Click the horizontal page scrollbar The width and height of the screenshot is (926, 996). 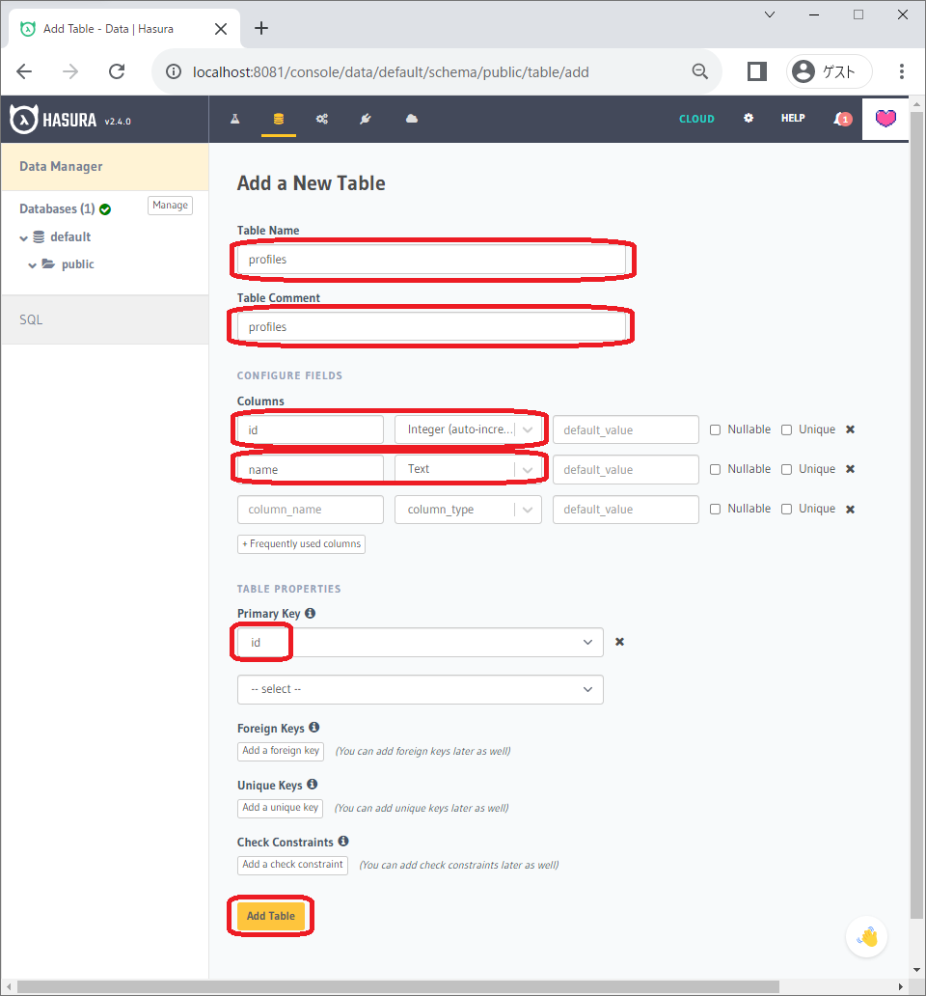coord(398,986)
